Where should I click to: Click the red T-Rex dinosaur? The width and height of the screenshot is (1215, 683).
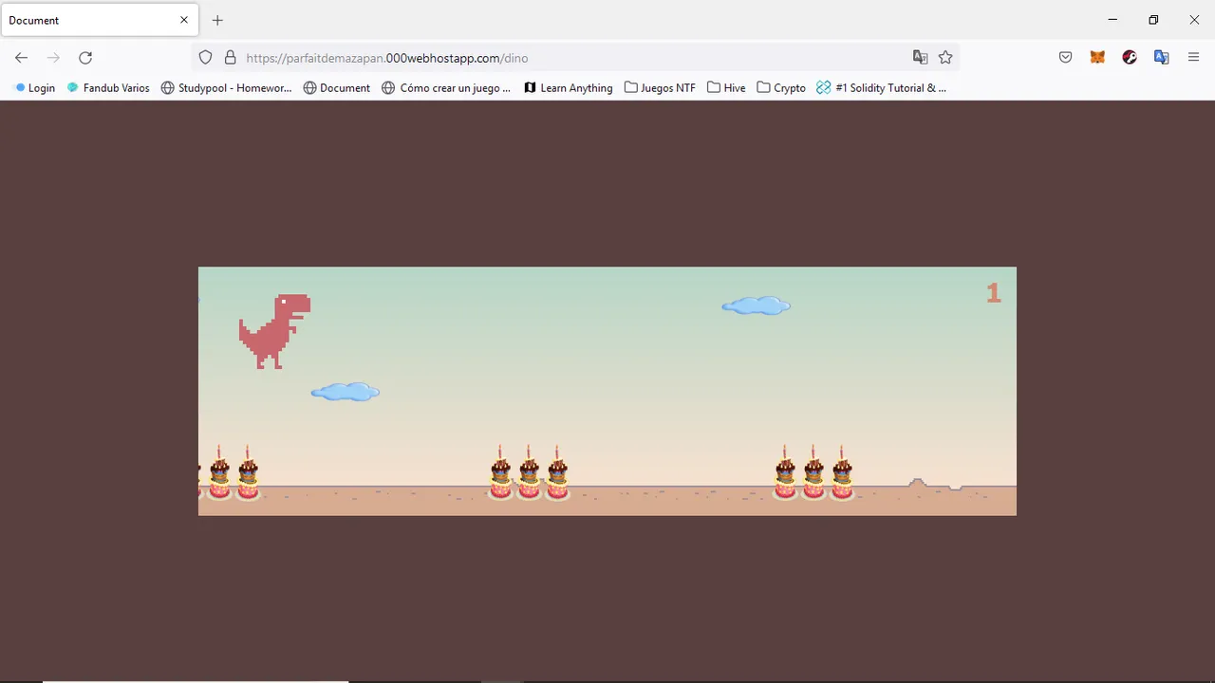click(274, 331)
